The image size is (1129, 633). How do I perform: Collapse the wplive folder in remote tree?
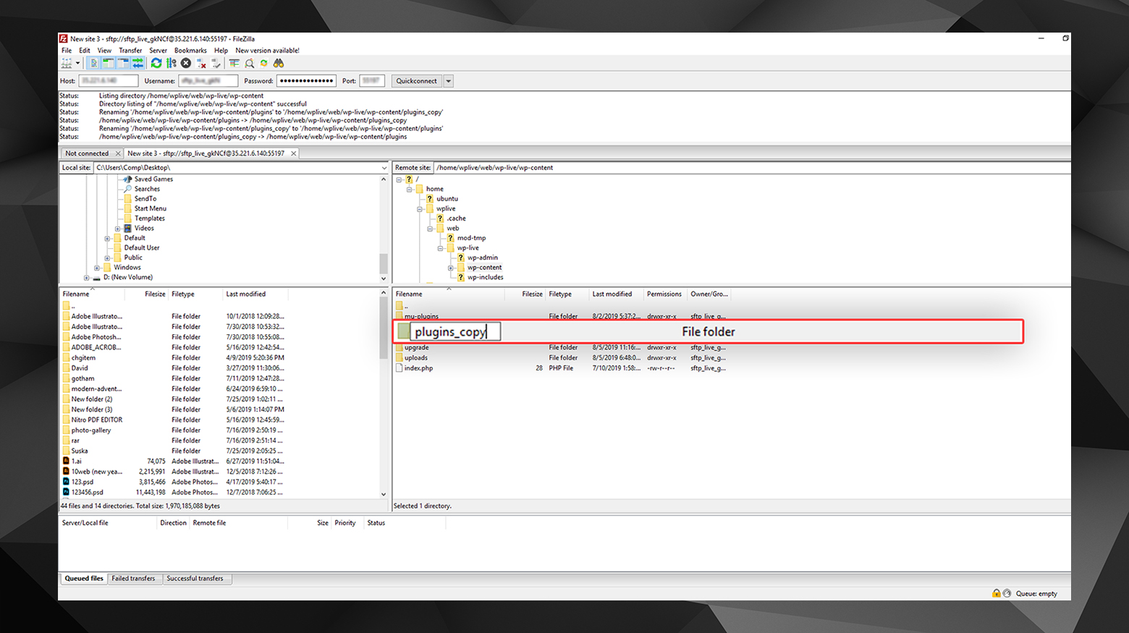pos(420,209)
